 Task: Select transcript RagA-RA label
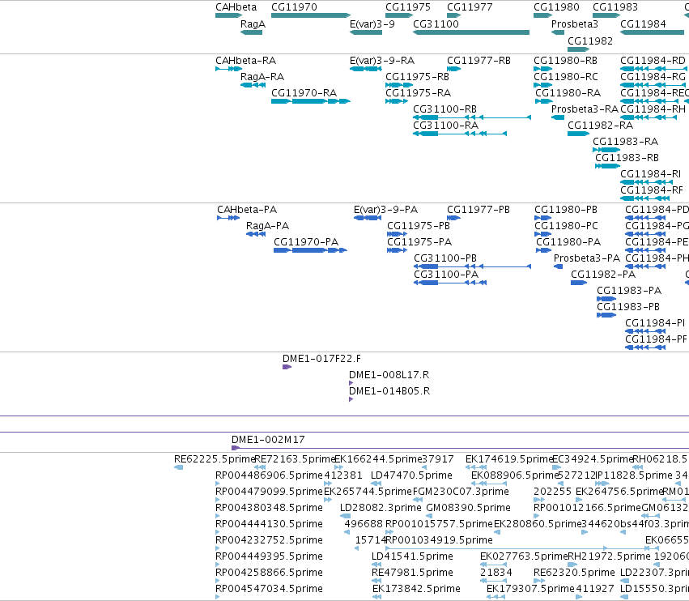pos(262,77)
